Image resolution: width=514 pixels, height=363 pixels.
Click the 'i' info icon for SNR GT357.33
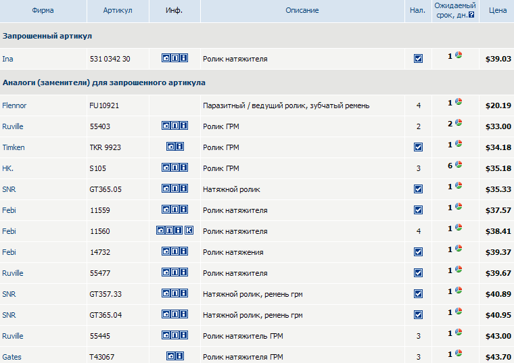(184, 293)
